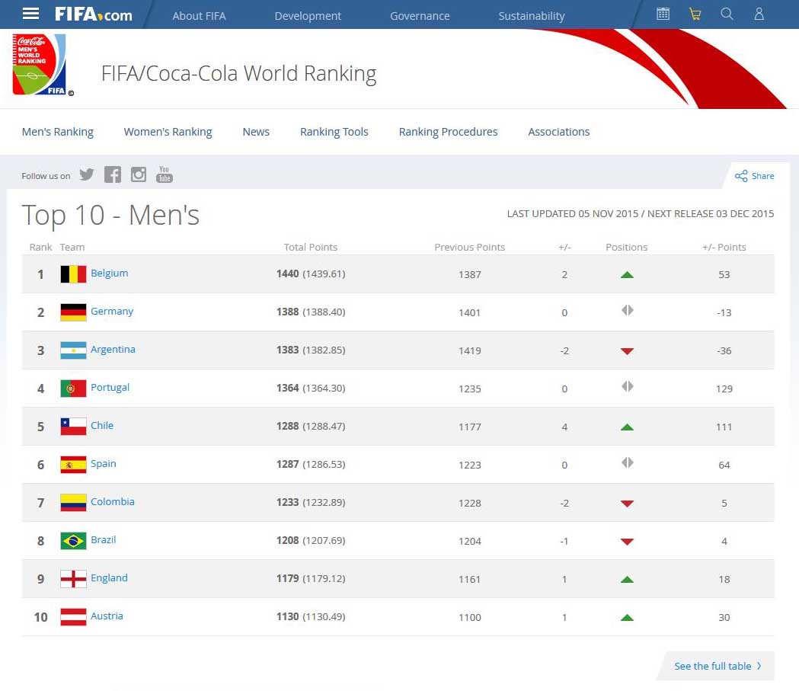Open the Brazil team link
Viewport: 799px width, 691px height.
(104, 539)
